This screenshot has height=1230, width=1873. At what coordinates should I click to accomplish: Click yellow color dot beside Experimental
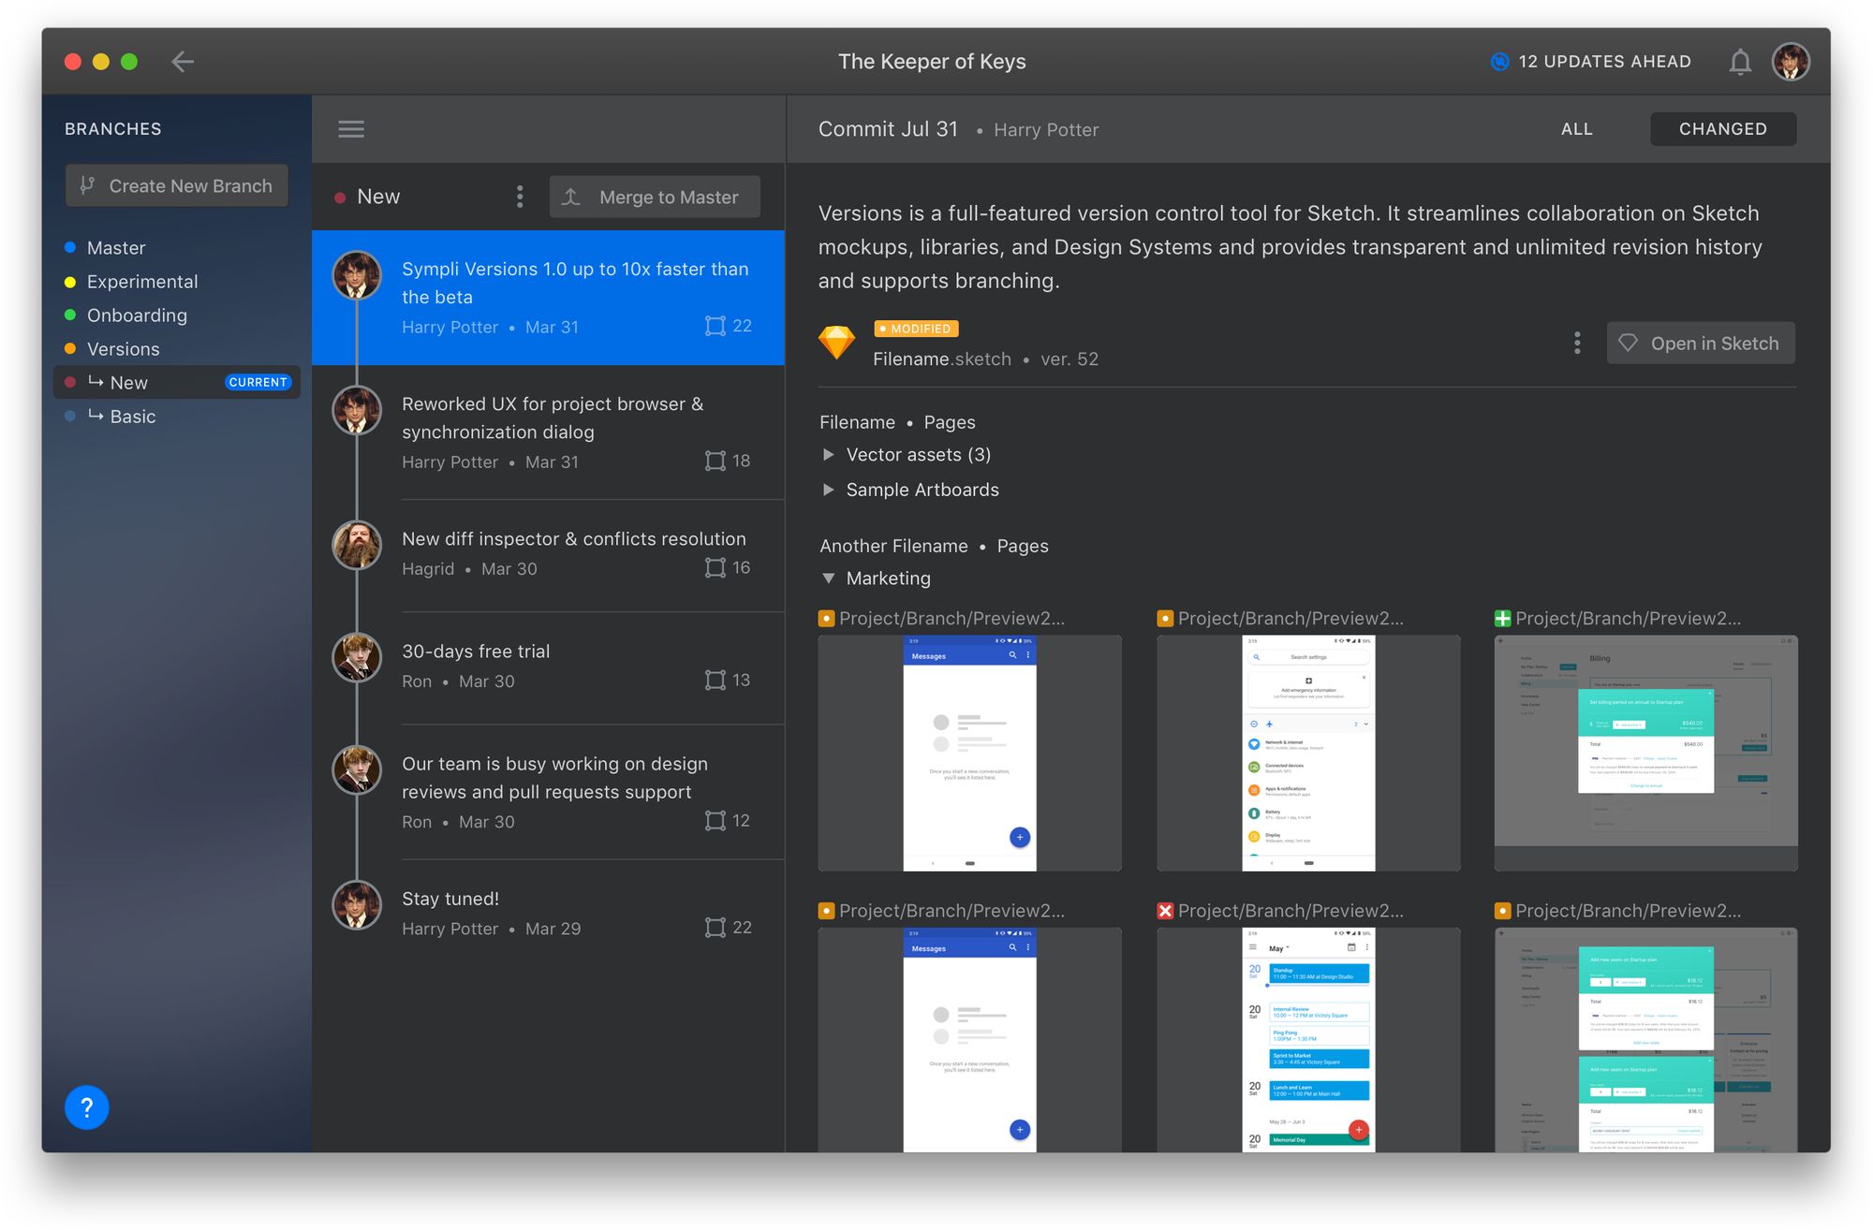click(x=70, y=281)
